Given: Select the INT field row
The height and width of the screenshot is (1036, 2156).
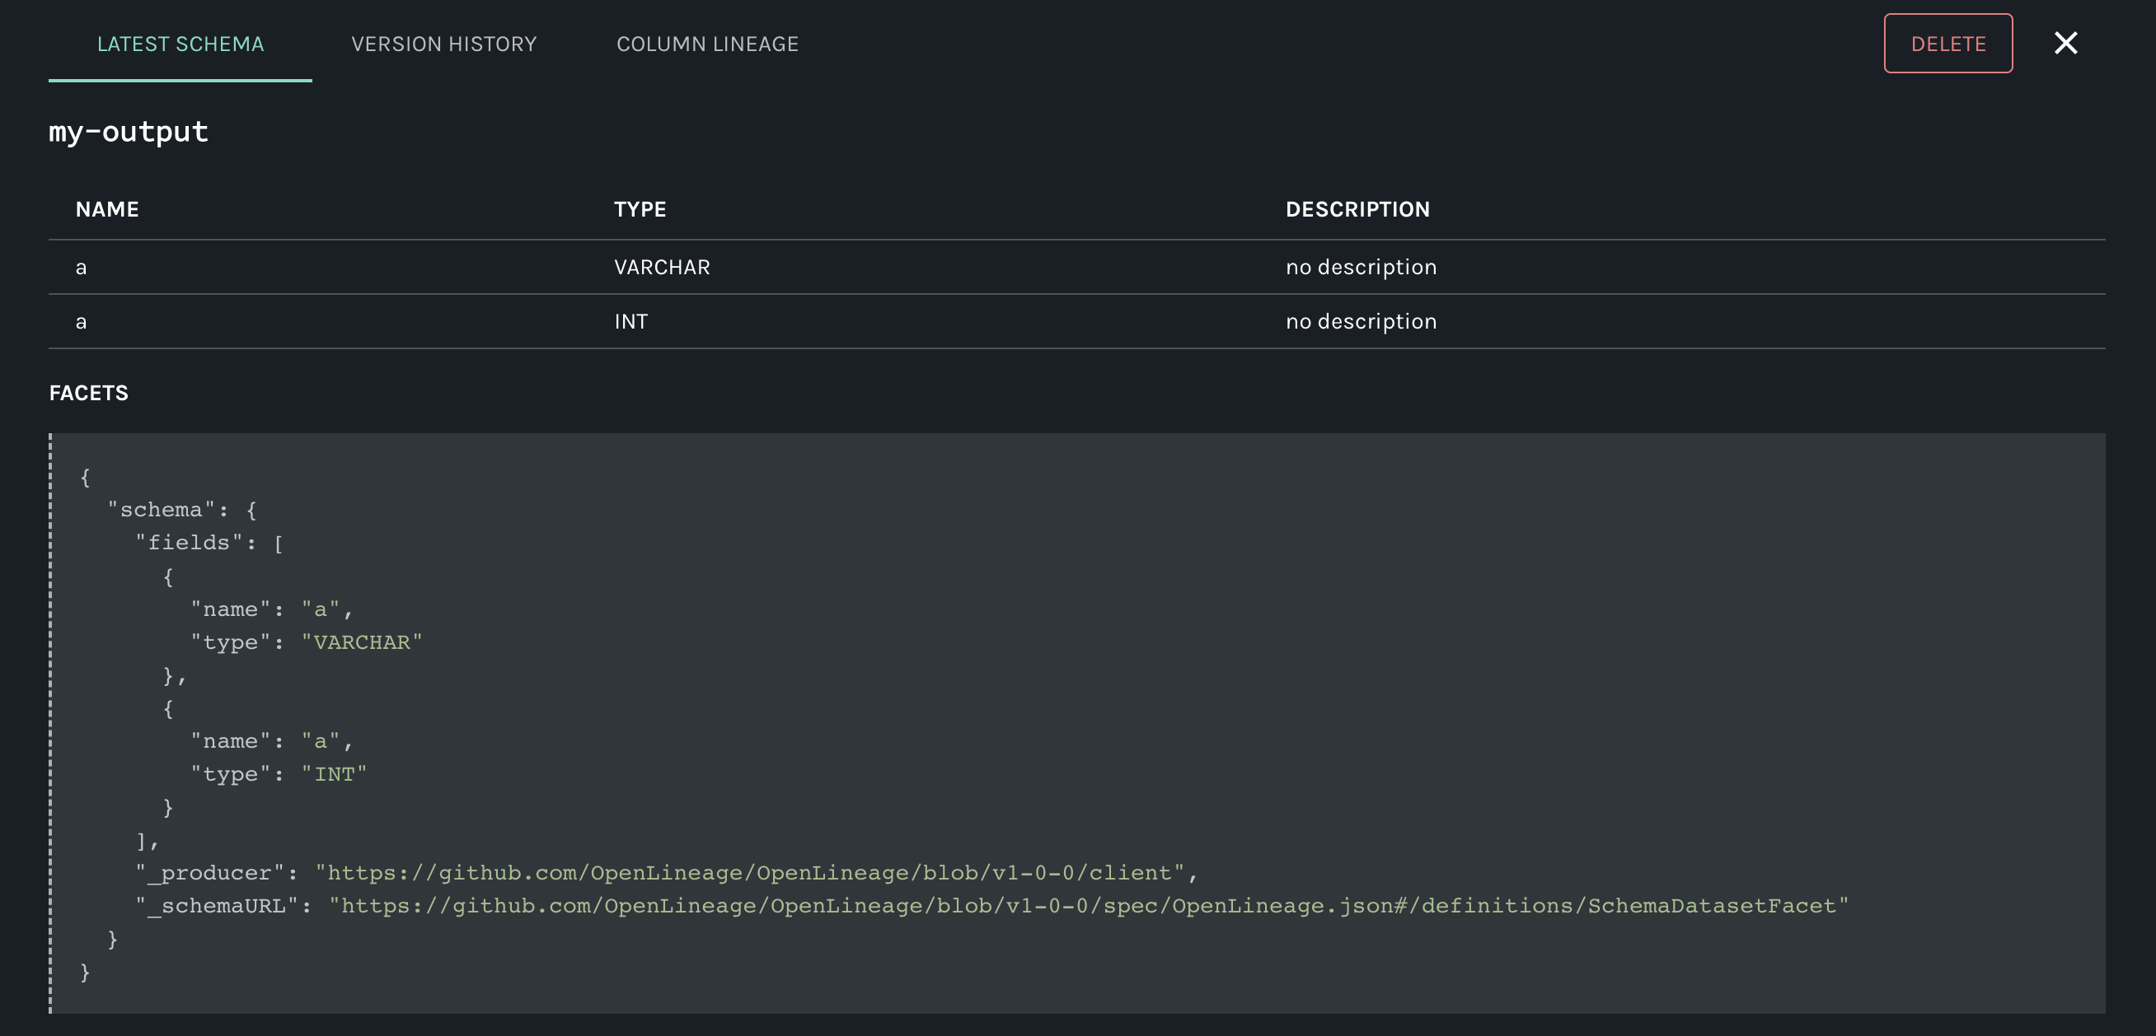Looking at the screenshot, I should (x=630, y=322).
